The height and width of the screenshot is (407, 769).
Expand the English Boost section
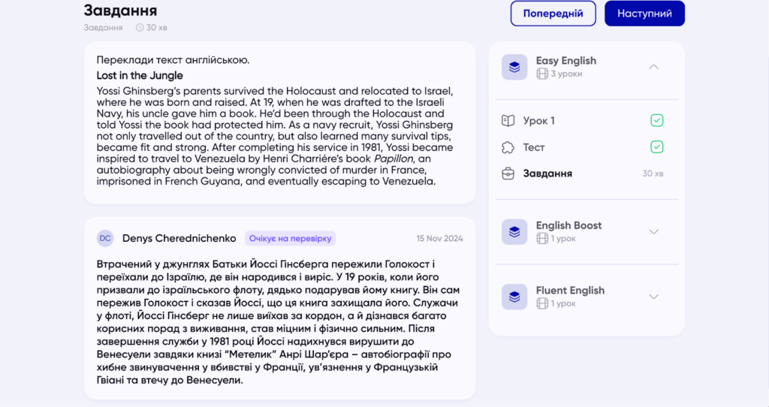pos(653,231)
